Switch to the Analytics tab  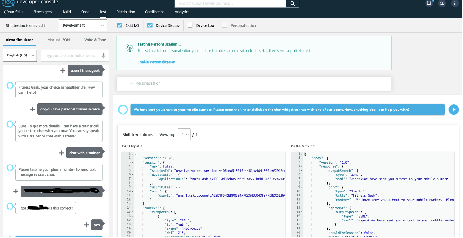(x=182, y=12)
